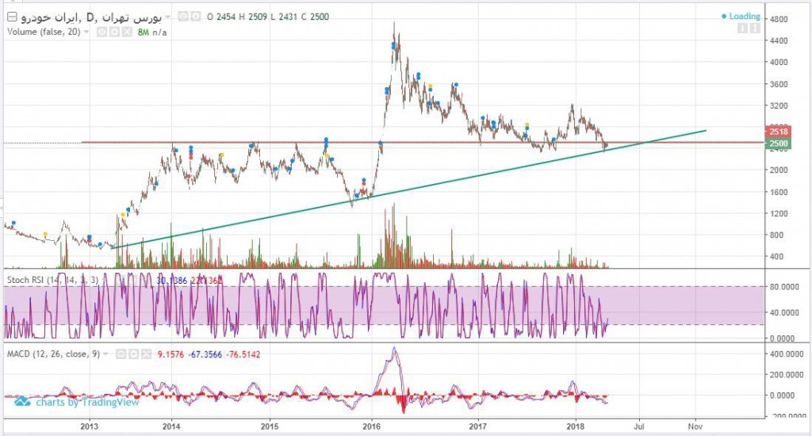Open the symbol title dropdown arrow
The image size is (812, 436).
[167, 17]
